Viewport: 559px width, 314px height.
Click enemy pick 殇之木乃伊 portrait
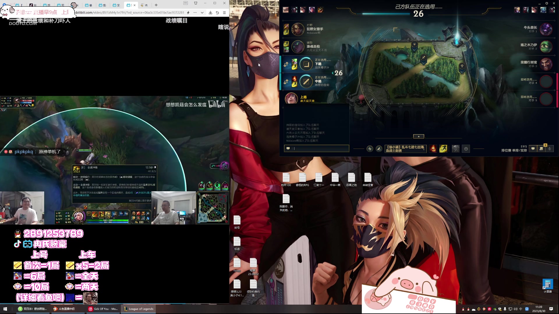pos(546,47)
